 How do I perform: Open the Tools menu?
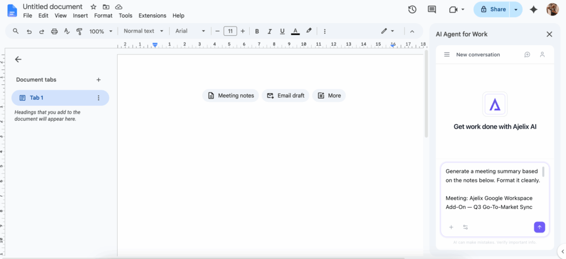pyautogui.click(x=125, y=15)
